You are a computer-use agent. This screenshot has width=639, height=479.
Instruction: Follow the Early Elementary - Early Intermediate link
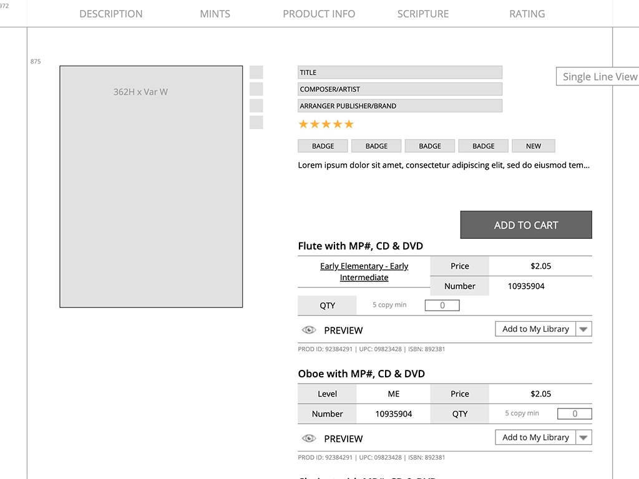(364, 272)
